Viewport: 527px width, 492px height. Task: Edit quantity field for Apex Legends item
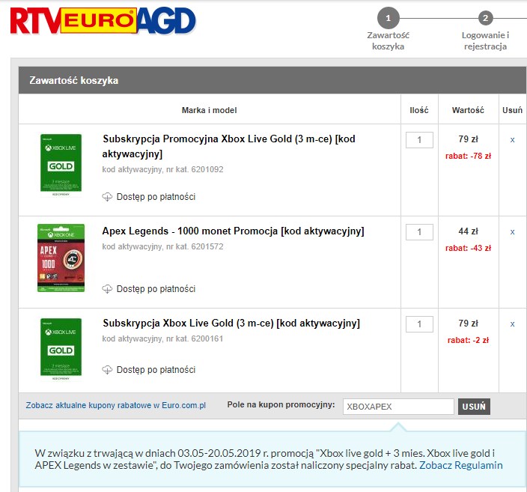pos(419,232)
